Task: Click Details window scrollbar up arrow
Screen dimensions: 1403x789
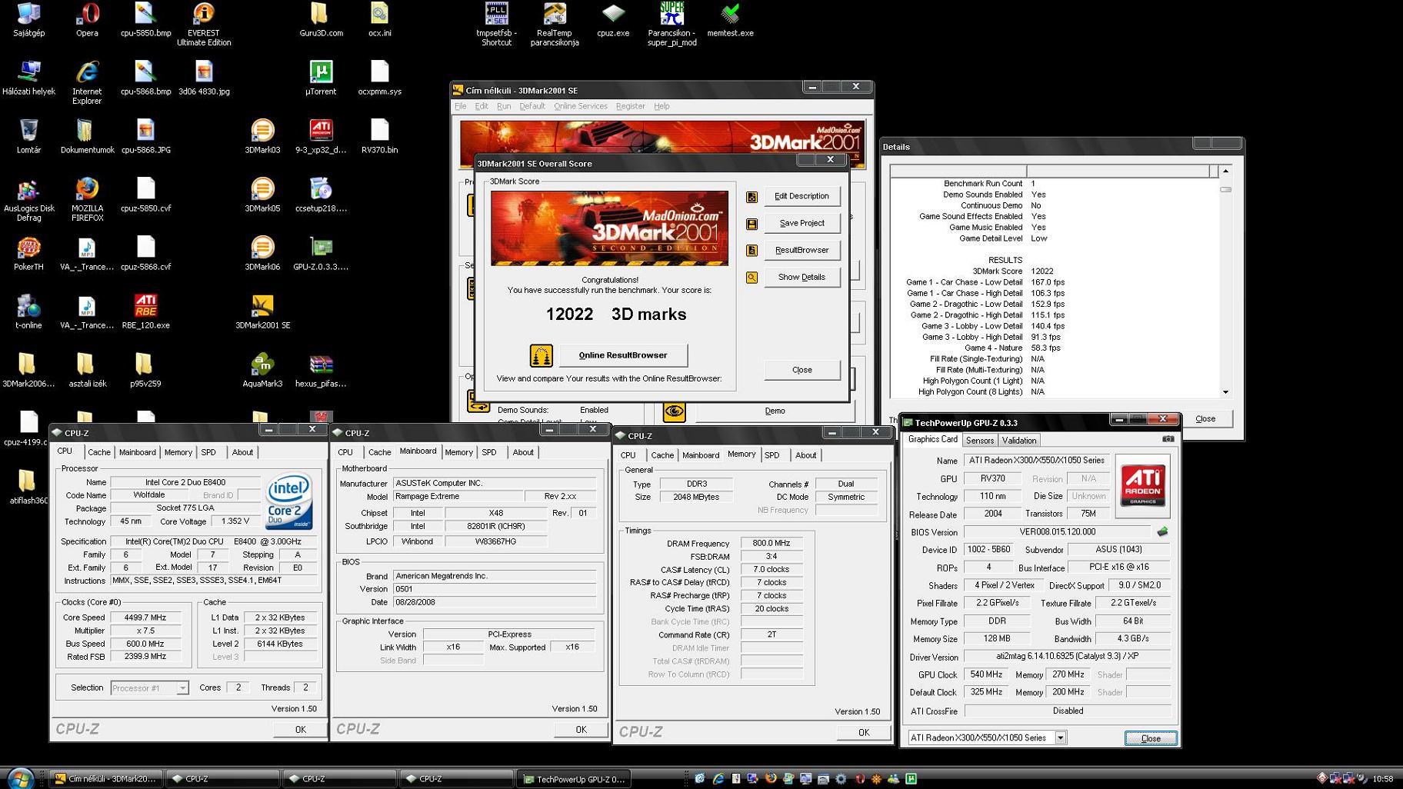Action: (1225, 171)
